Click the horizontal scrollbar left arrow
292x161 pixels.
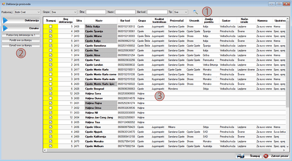[45, 150]
